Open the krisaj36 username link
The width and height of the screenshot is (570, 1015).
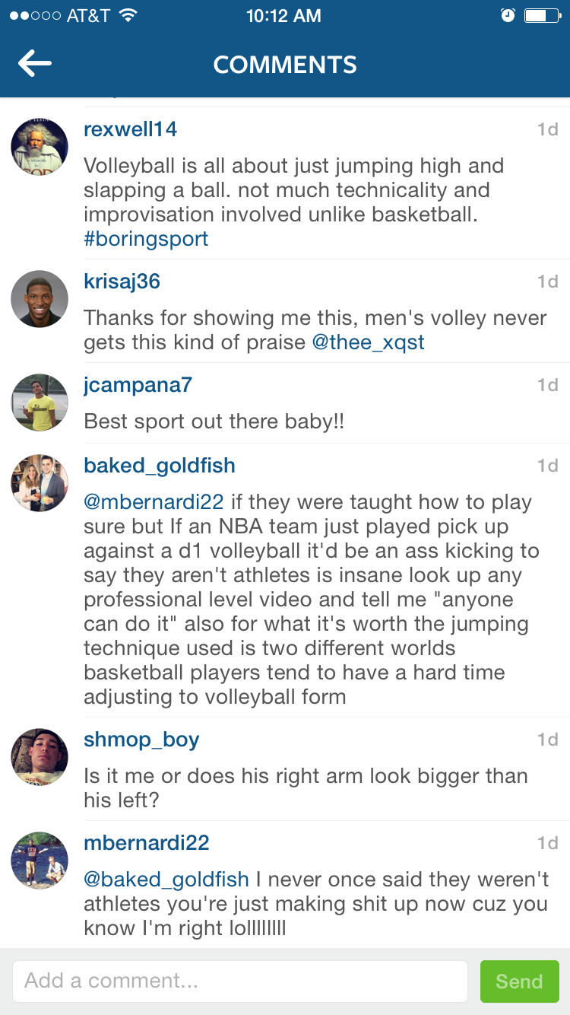(122, 282)
